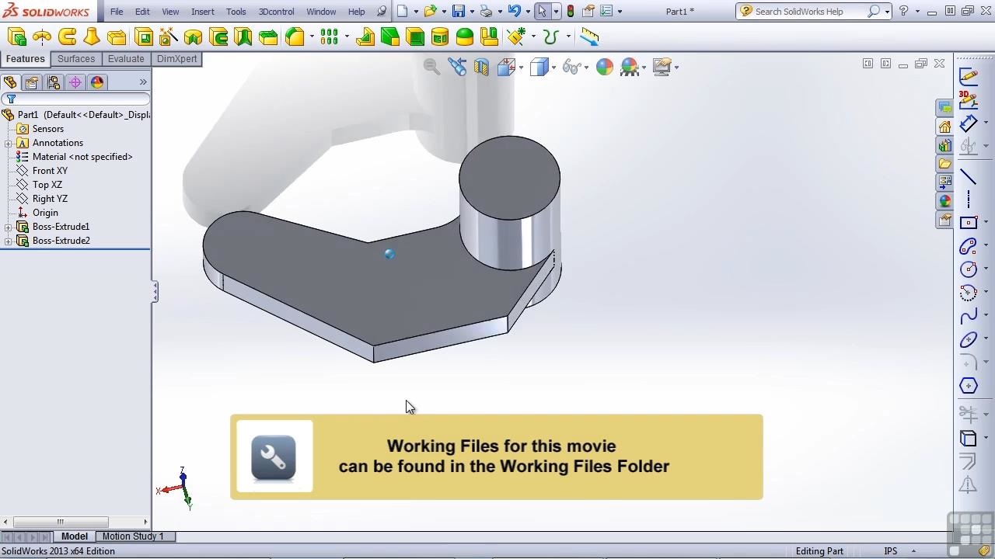This screenshot has width=995, height=559.
Task: Open the Reference Geometry tool
Action: pyautogui.click(x=516, y=36)
